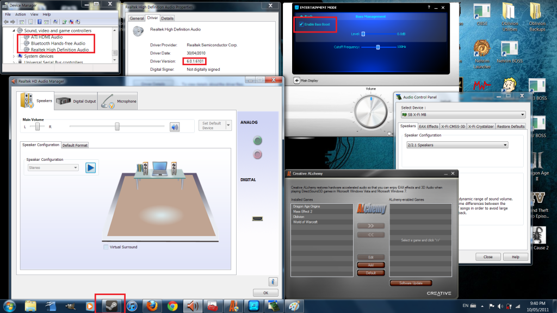Open OBSE desktop shortcut
557x313 pixels.
click(x=482, y=15)
